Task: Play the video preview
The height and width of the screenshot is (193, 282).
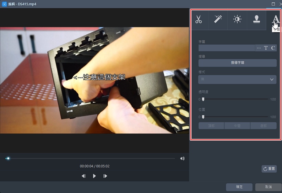Action: coord(94,176)
